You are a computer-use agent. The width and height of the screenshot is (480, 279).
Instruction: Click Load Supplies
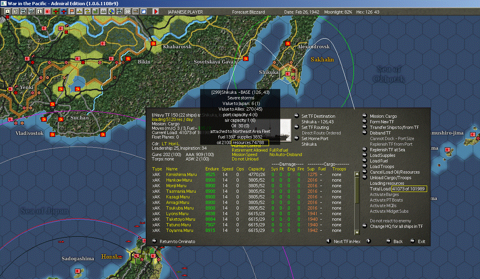coord(382,155)
